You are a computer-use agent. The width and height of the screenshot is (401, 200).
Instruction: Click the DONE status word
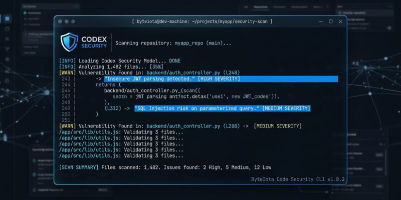point(174,61)
